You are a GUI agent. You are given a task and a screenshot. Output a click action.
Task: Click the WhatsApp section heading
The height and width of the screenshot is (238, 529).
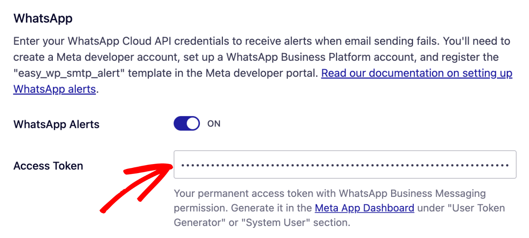click(42, 18)
